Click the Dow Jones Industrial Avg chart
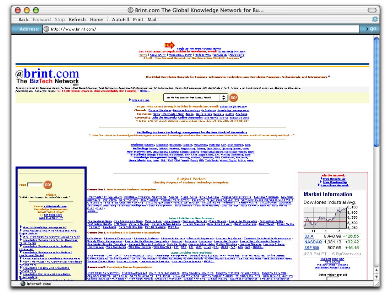This screenshot has width=391, height=293. [325, 217]
